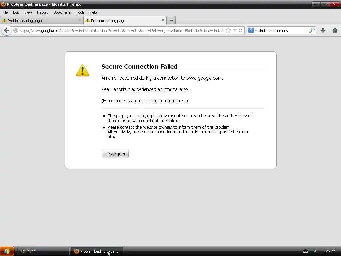Click the warning icon on first tab

[x=4, y=20]
